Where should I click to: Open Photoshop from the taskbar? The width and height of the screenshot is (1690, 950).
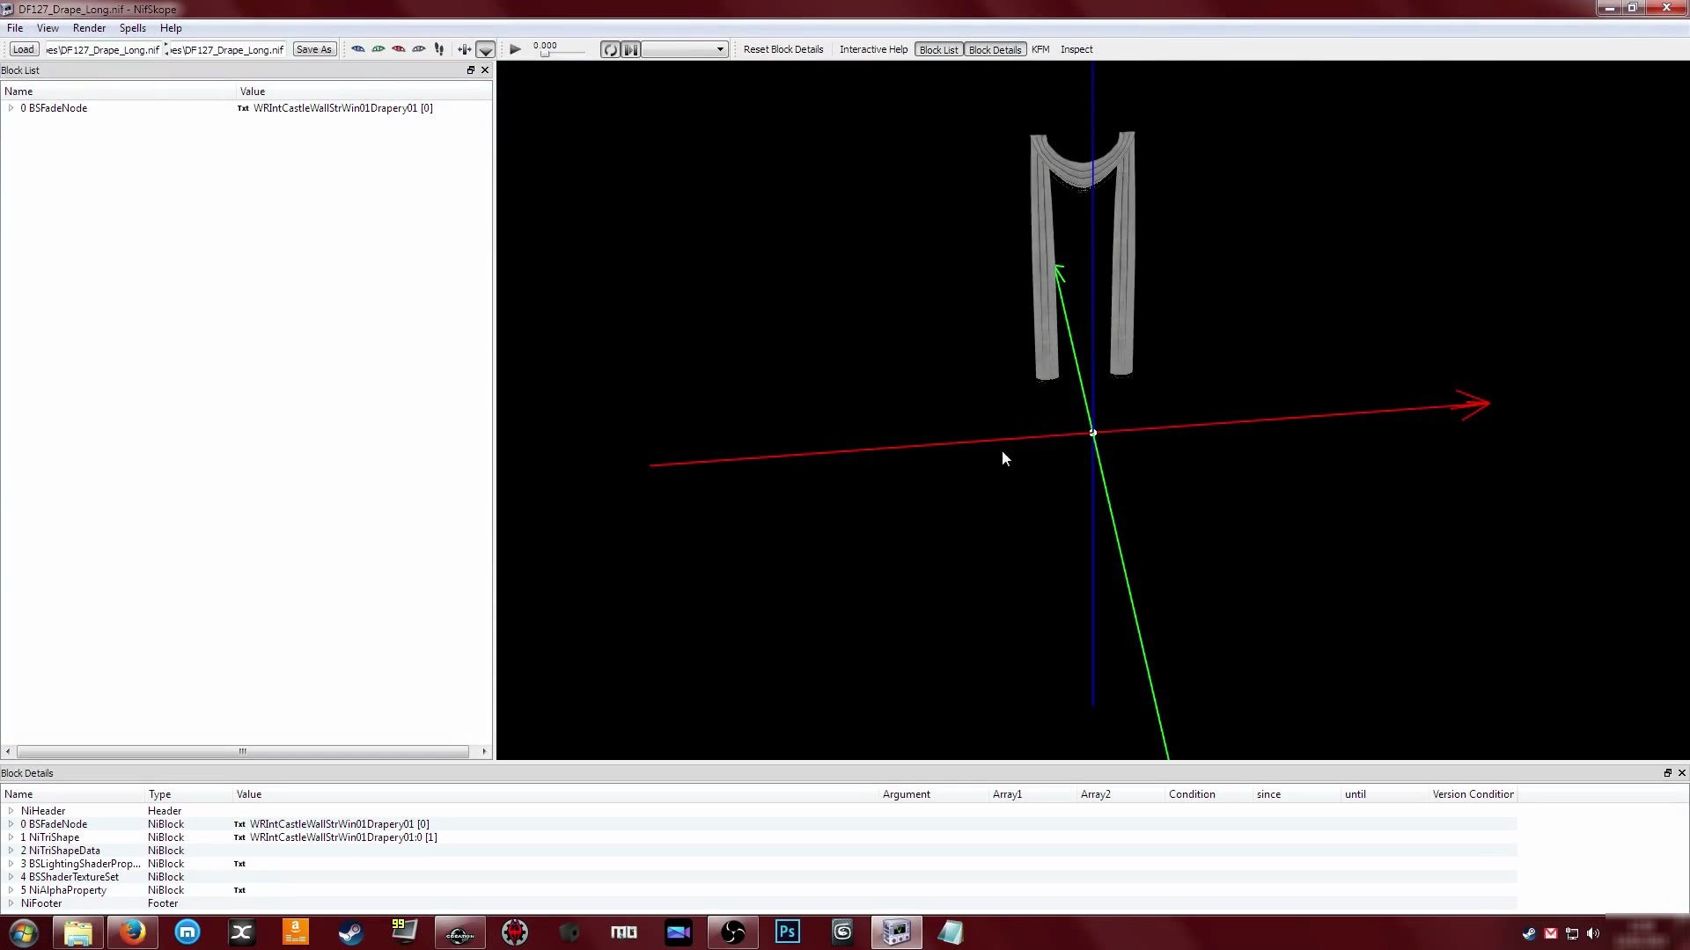coord(787,932)
